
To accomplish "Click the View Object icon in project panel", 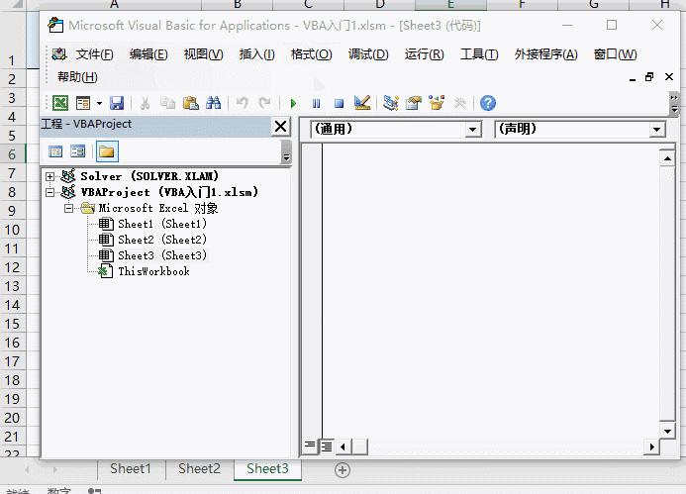I will [x=78, y=151].
